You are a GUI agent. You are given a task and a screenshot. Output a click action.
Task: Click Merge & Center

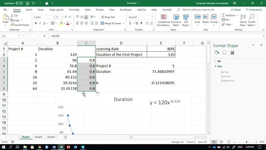point(111,23)
